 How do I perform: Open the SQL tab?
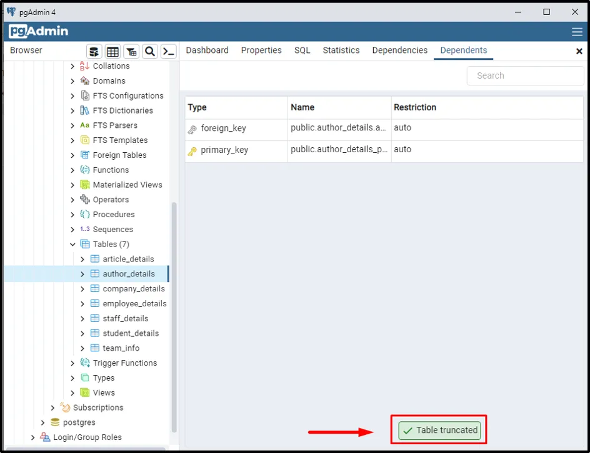point(302,51)
